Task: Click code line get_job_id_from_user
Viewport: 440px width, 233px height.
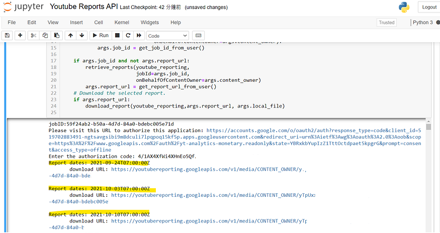Action: [151, 48]
